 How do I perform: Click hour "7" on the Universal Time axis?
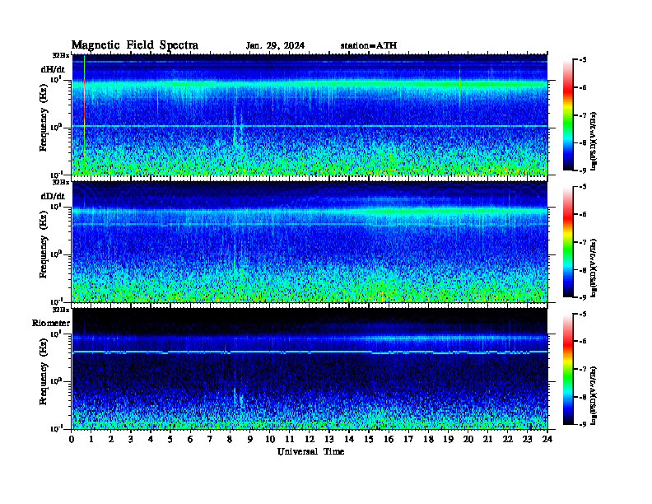pyautogui.click(x=210, y=440)
